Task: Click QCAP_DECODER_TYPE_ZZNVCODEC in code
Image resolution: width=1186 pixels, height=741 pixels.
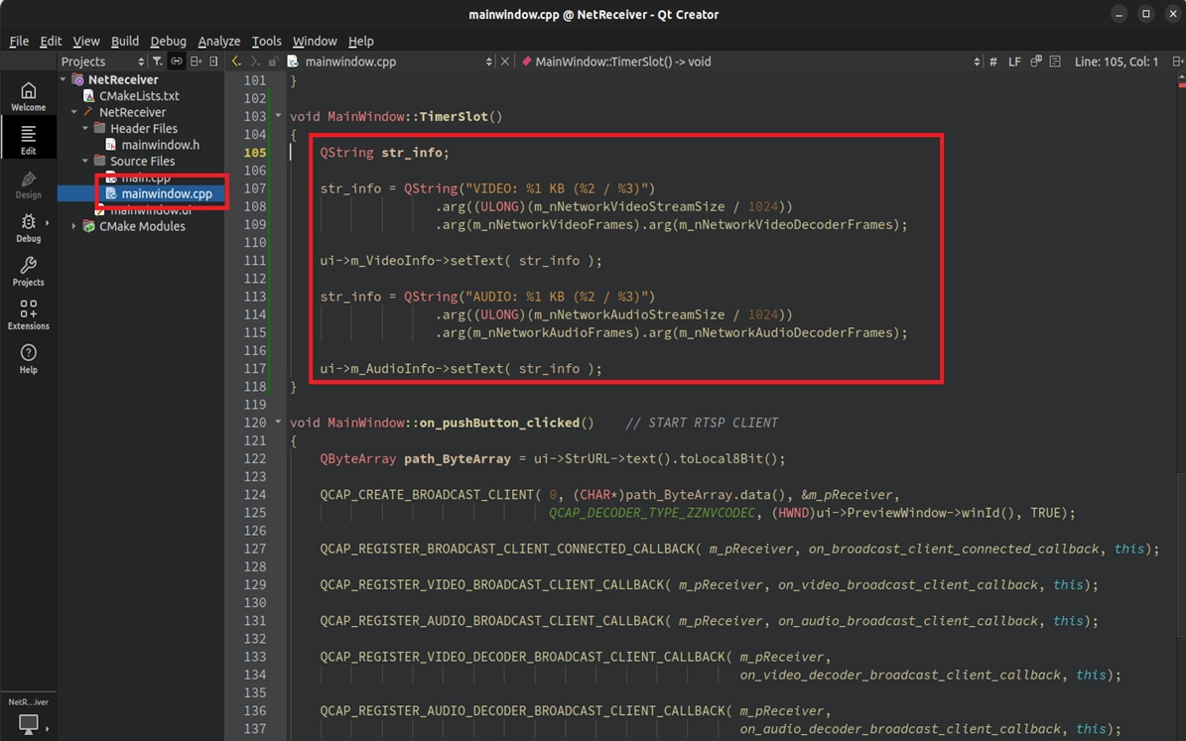Action: [x=652, y=513]
